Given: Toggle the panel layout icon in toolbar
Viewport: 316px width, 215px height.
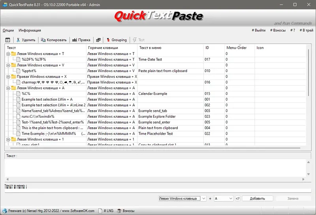Looking at the screenshot, I should tap(8, 40).
